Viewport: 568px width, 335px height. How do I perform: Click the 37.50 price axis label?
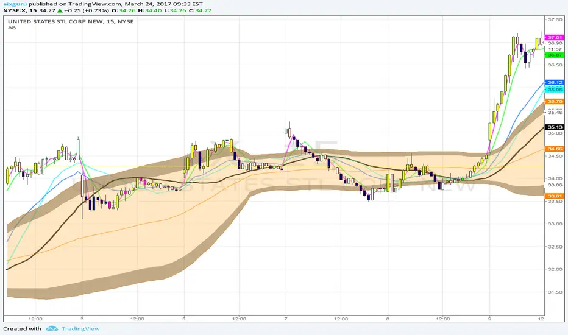pyautogui.click(x=555, y=19)
